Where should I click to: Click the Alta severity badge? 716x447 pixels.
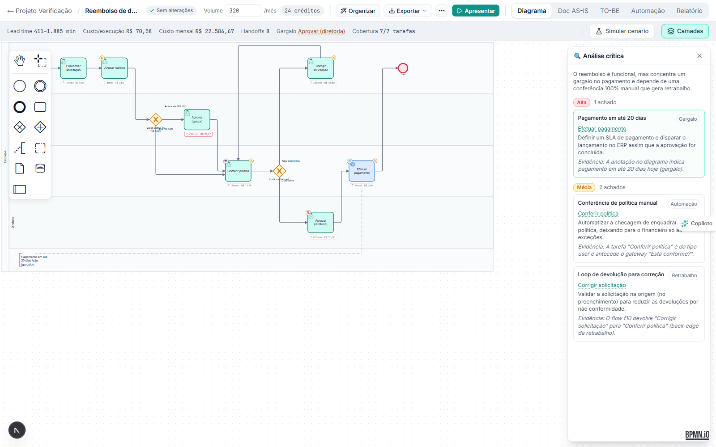tap(582, 102)
